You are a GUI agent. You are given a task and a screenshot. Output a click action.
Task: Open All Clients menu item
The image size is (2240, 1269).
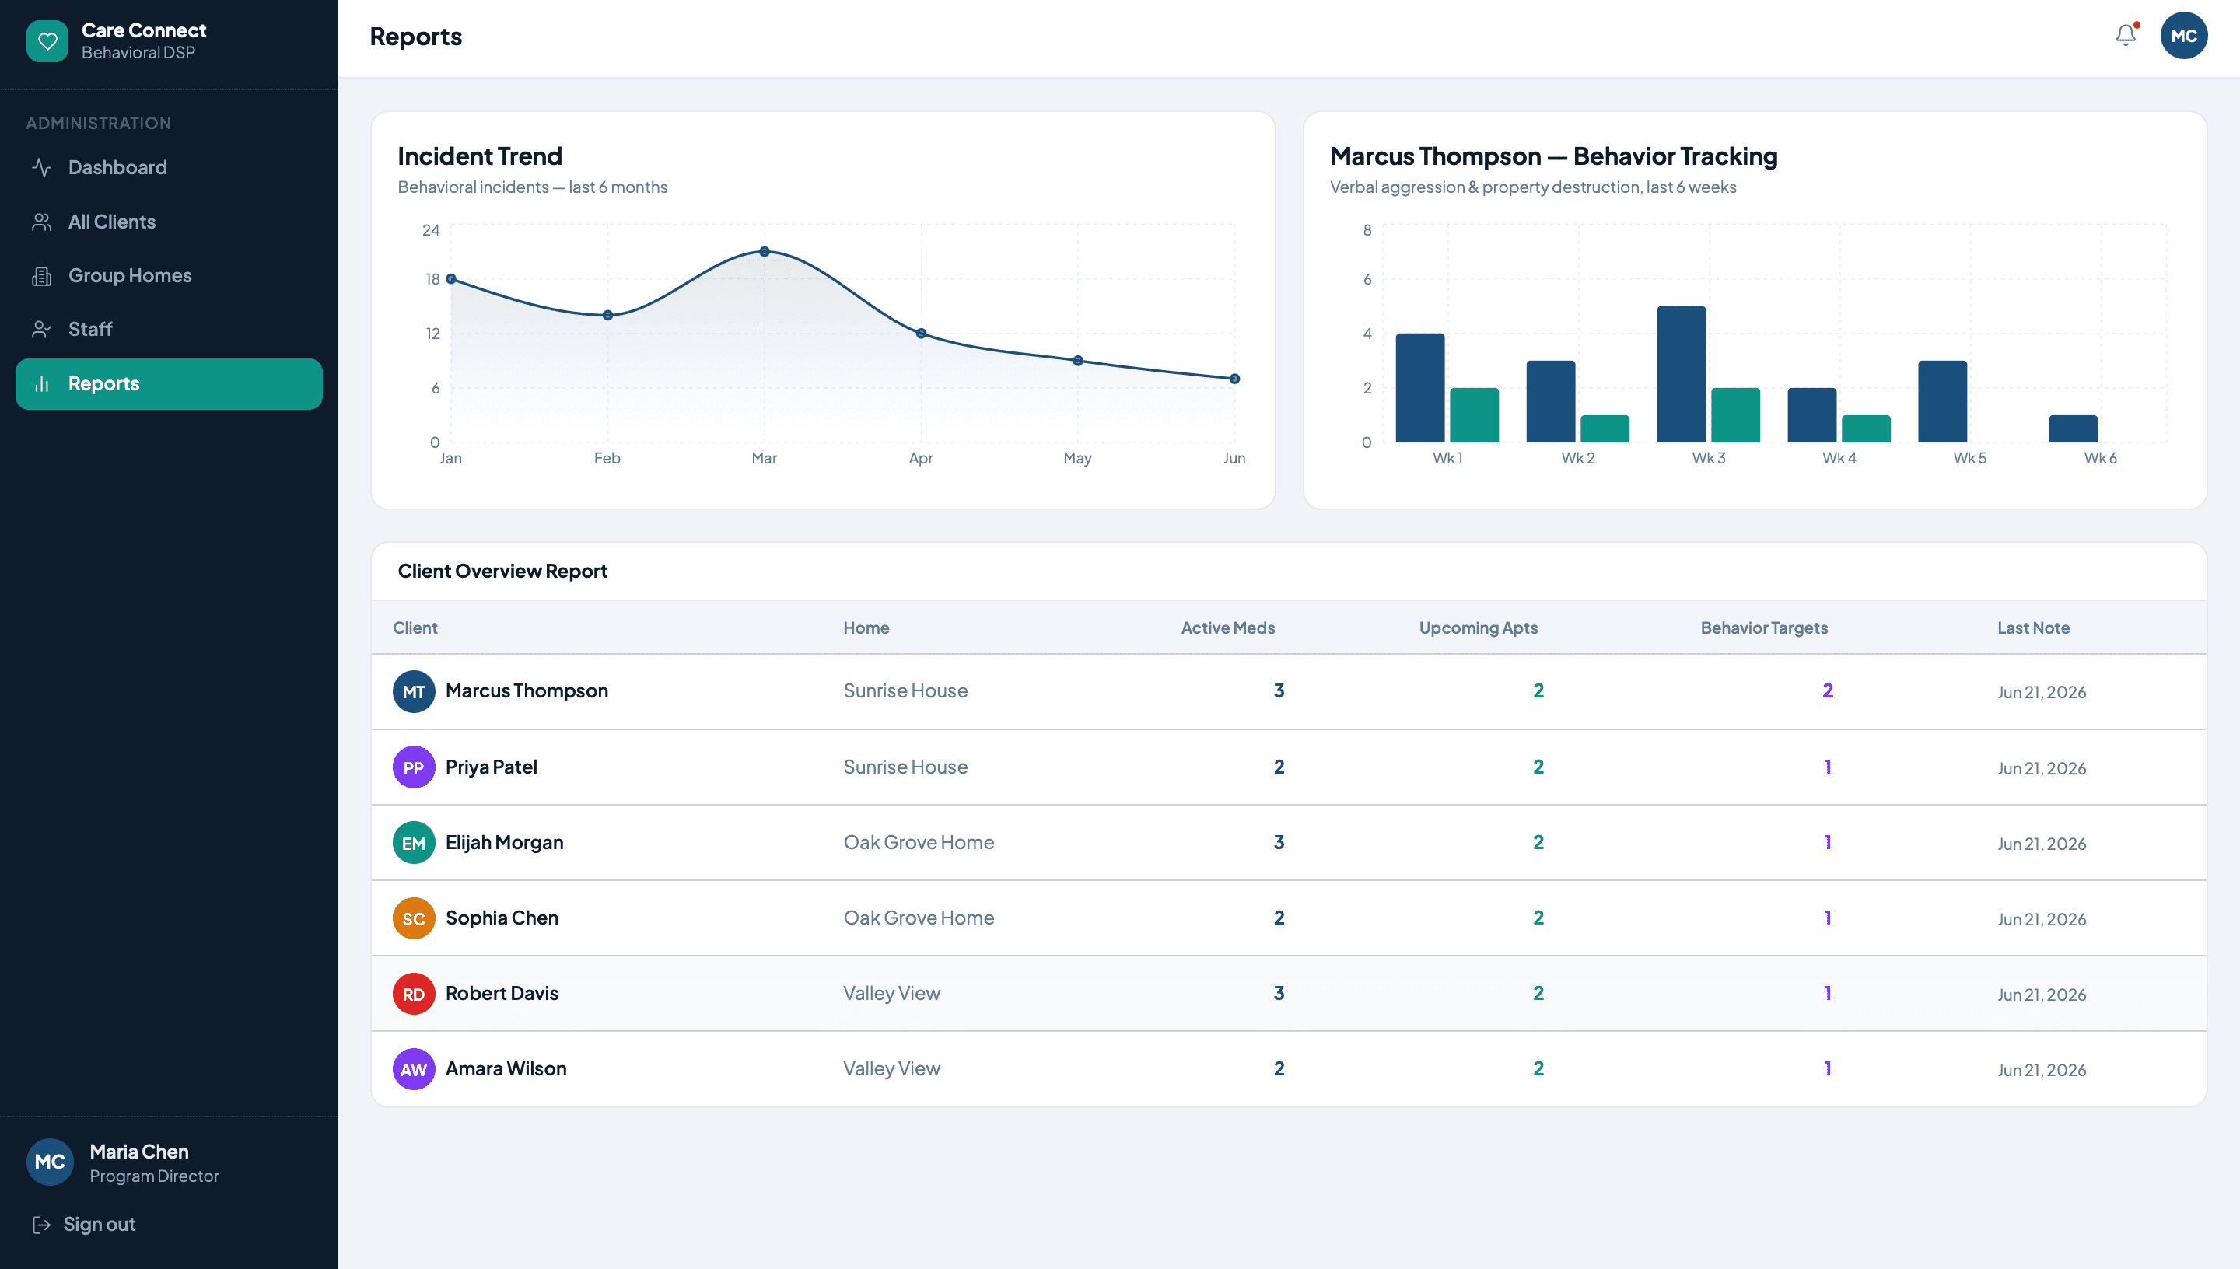click(x=169, y=222)
